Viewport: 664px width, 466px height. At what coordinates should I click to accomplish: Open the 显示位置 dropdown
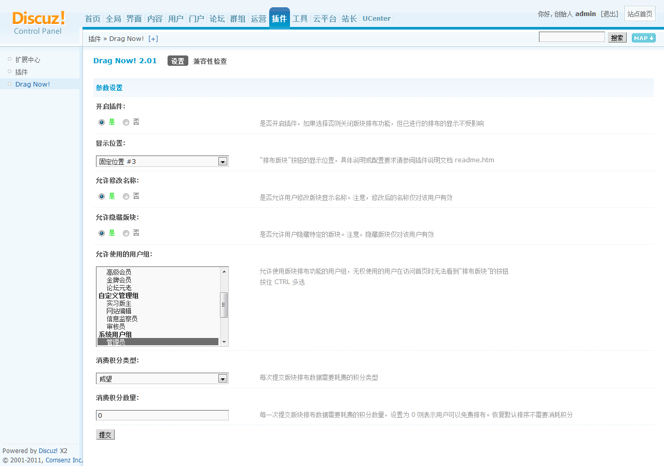point(162,161)
